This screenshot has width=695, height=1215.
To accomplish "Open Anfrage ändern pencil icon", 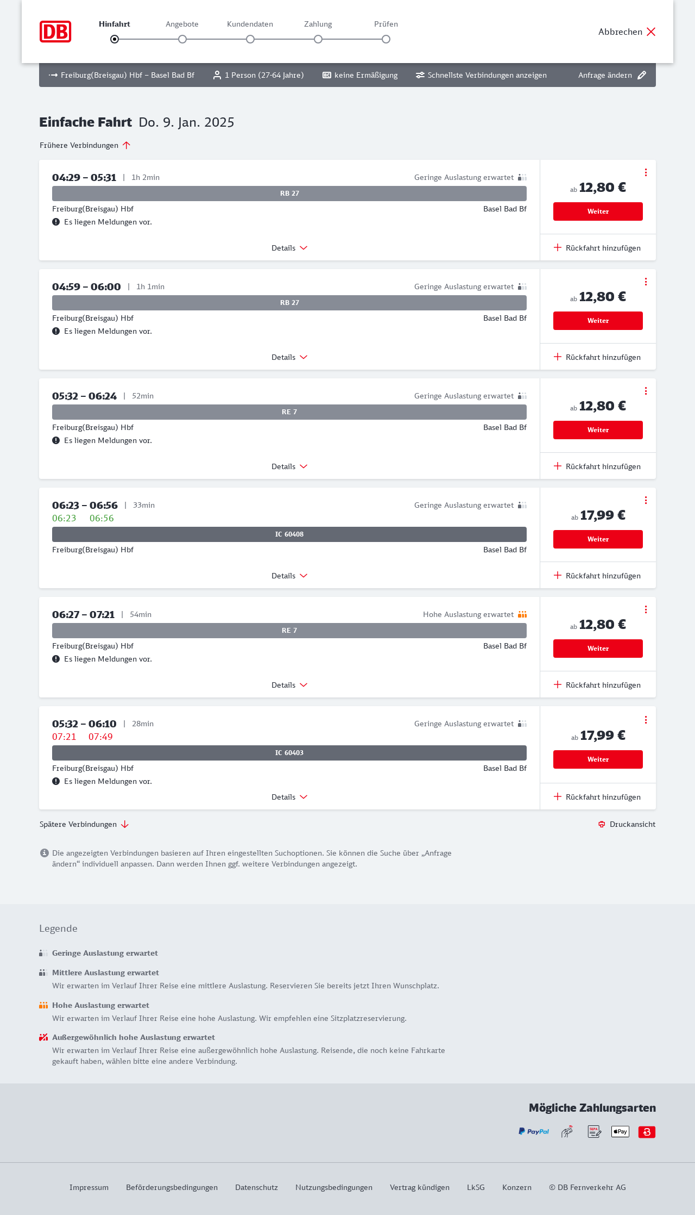I will click(x=642, y=75).
